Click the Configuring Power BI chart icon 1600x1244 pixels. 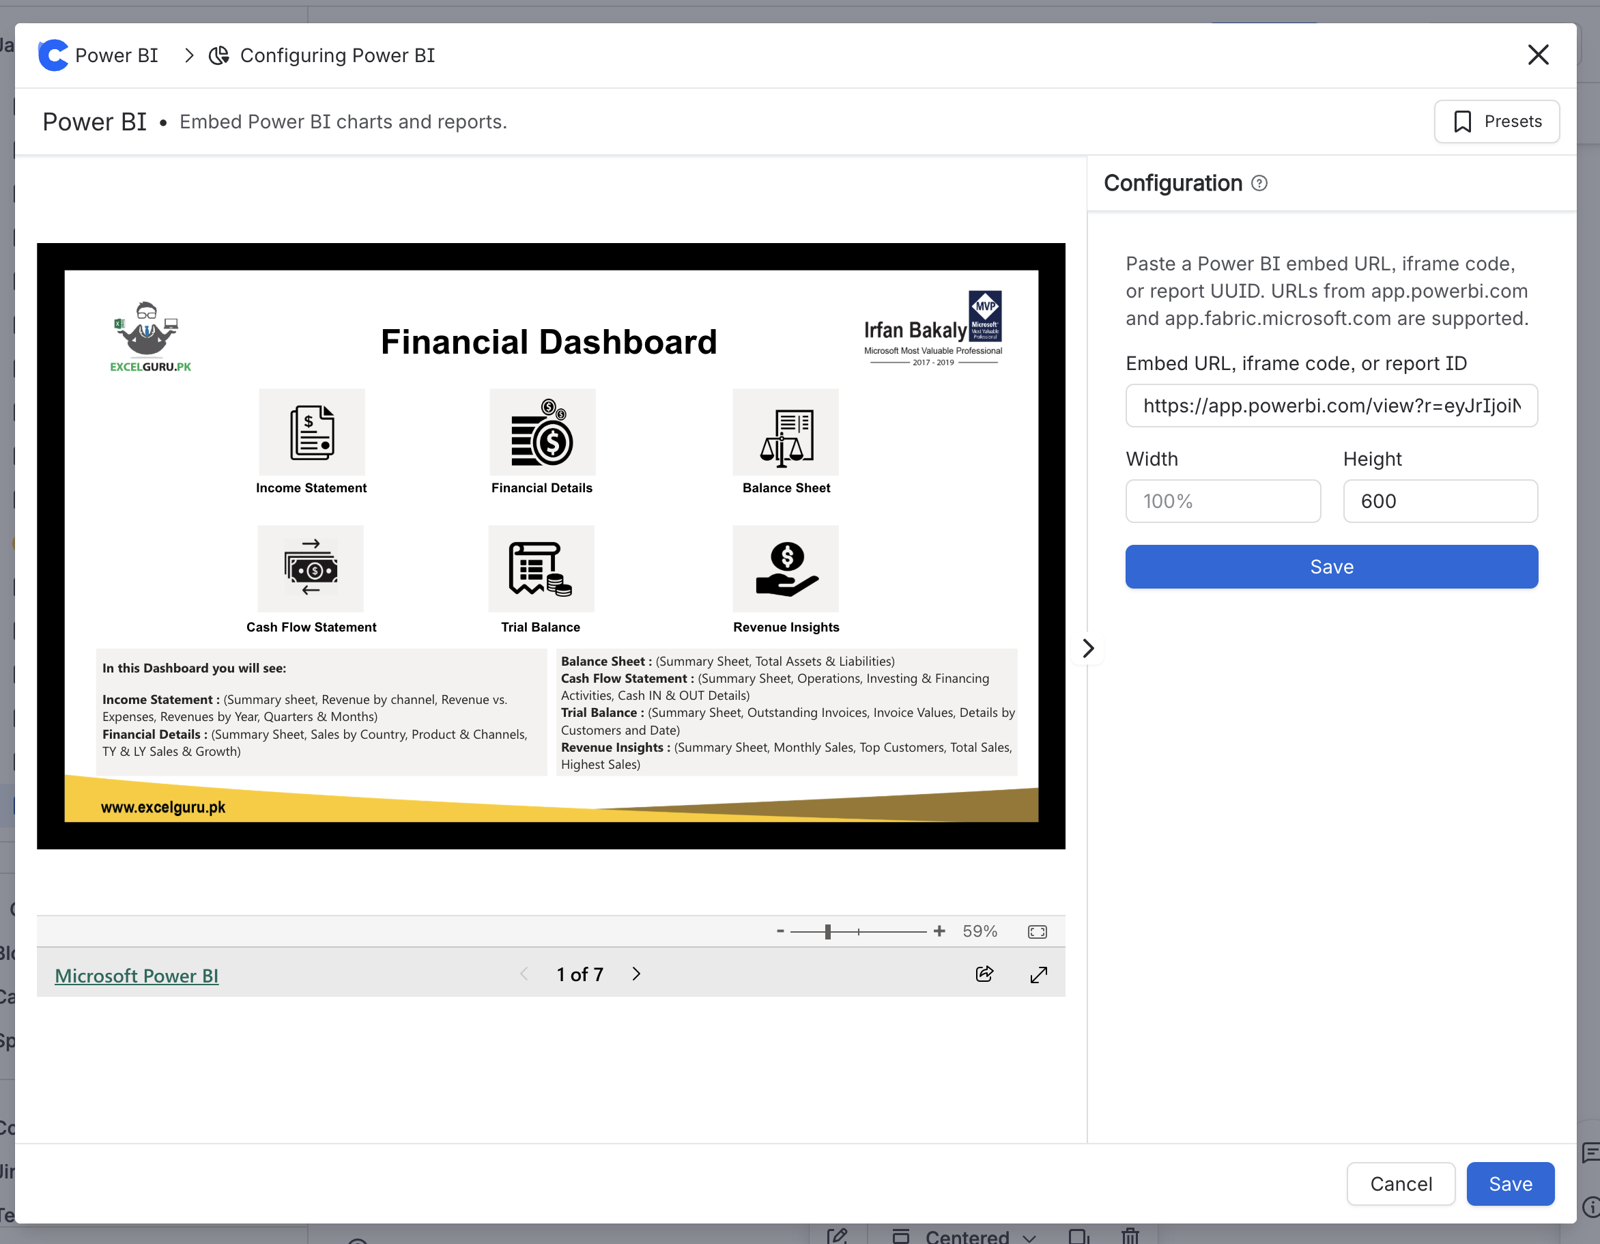[x=219, y=55]
